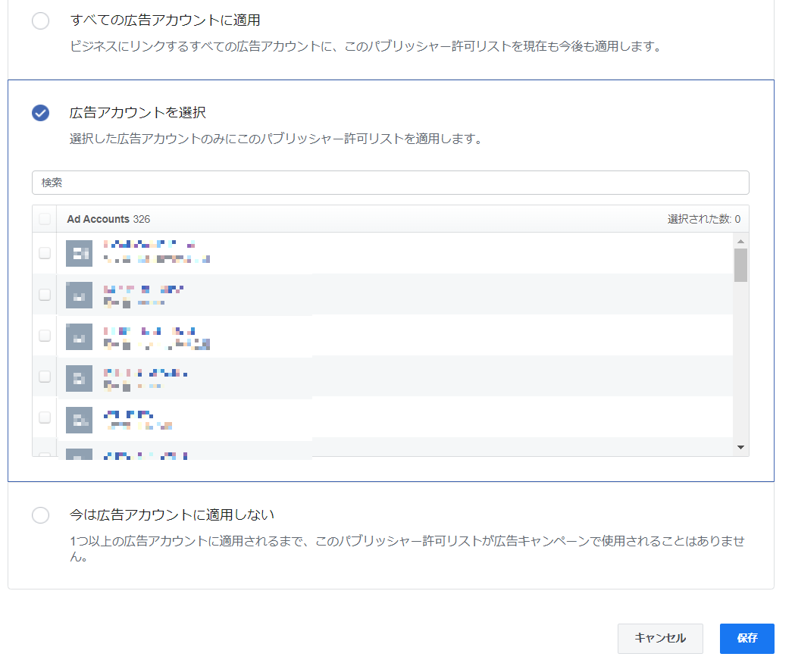Click the fourth ad account's avatar icon
The image size is (795, 663).
[x=79, y=377]
